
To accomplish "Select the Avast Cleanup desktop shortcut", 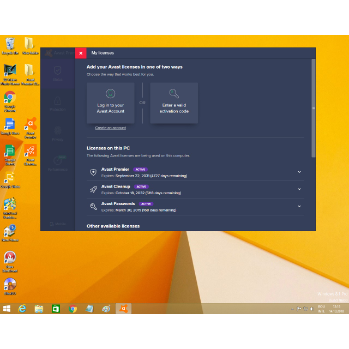I will 31,155.
